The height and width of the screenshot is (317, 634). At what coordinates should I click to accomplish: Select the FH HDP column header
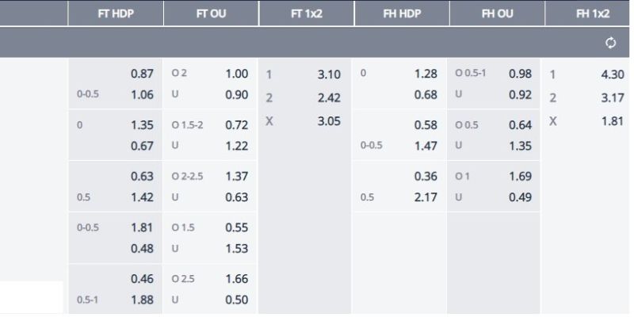click(x=402, y=13)
